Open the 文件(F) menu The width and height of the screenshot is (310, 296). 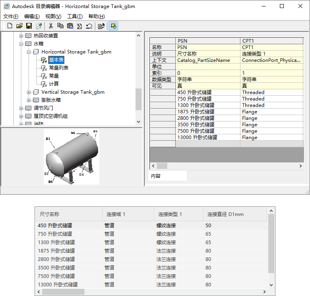(11, 16)
